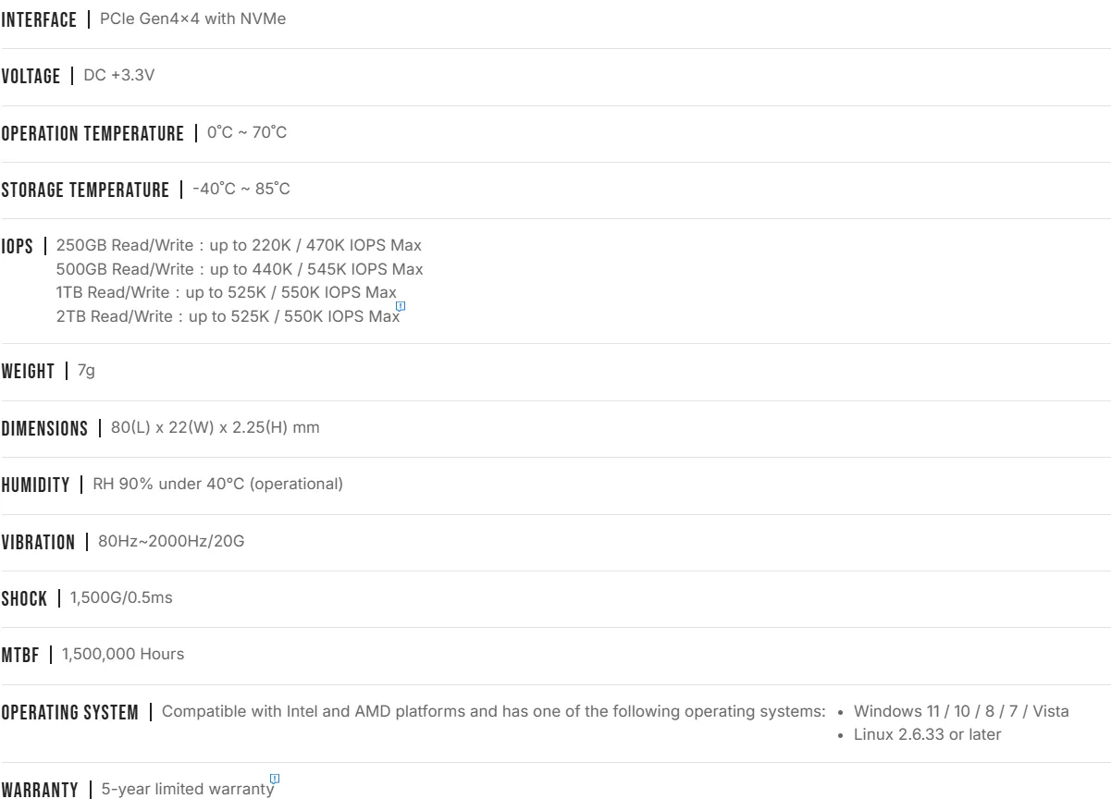Click the -40°C ~ 85°C storage value
This screenshot has height=811, width=1111.
point(241,189)
